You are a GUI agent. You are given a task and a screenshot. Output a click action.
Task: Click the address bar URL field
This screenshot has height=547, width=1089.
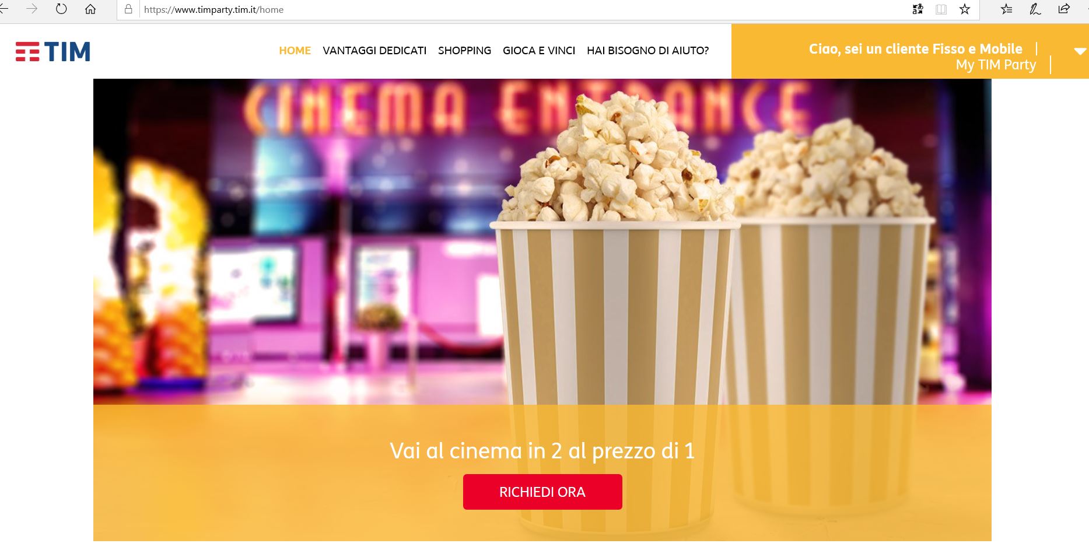[519, 10]
